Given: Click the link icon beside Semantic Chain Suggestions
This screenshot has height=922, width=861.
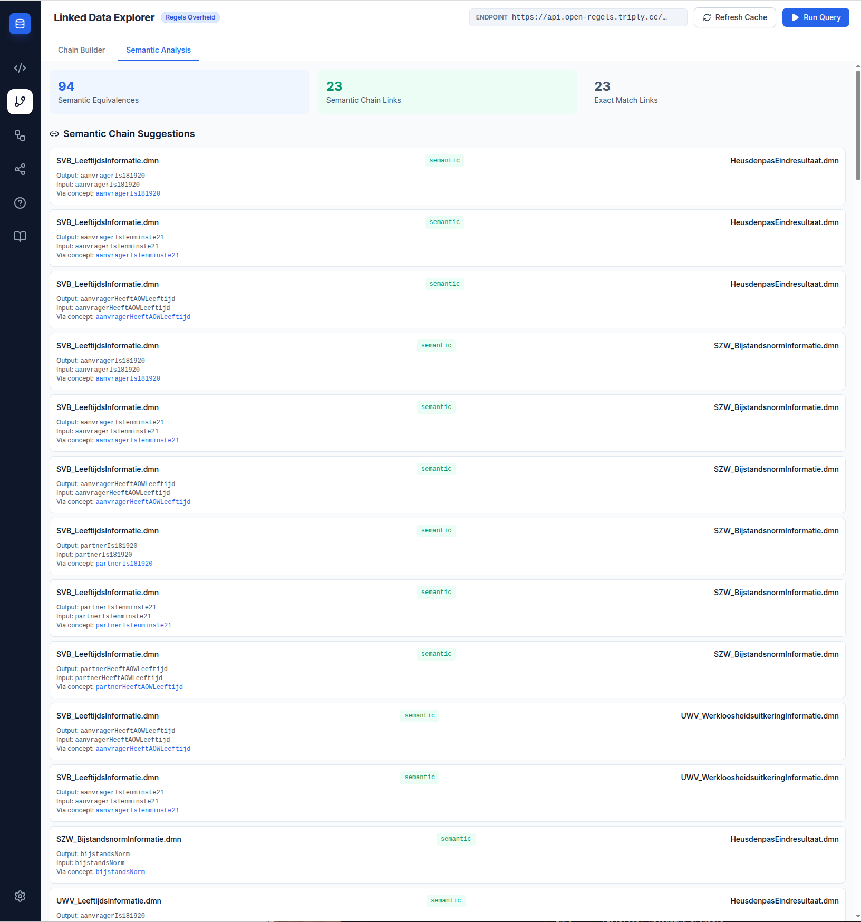Looking at the screenshot, I should point(54,133).
